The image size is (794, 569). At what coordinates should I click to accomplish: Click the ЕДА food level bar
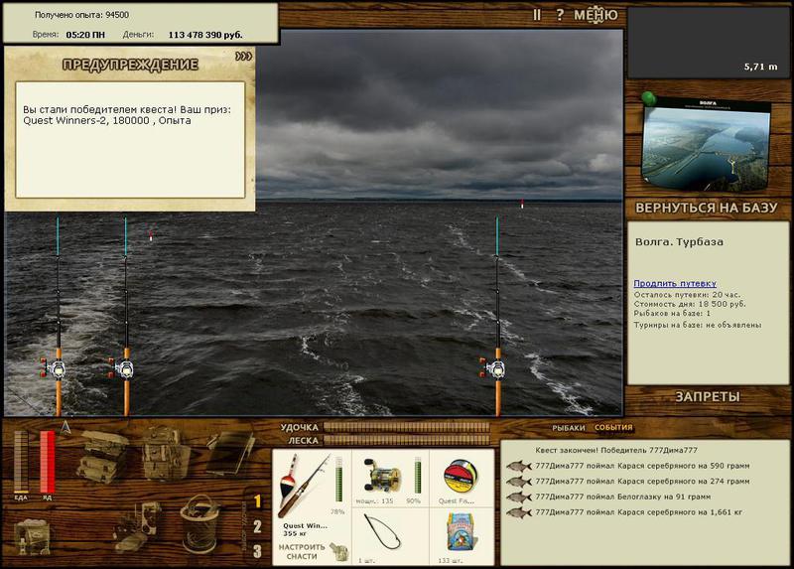[x=21, y=462]
